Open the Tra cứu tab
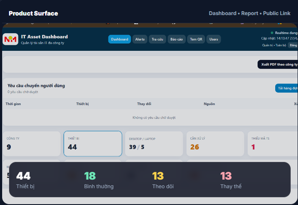 point(157,39)
